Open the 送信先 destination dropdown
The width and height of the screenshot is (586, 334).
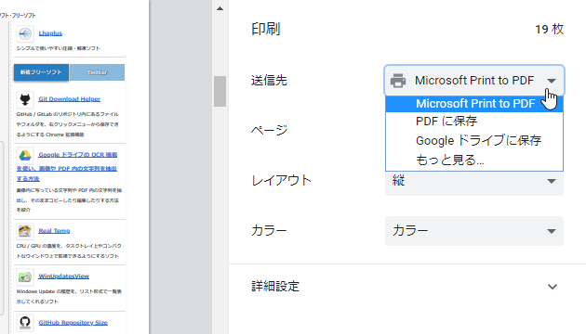[x=473, y=81]
